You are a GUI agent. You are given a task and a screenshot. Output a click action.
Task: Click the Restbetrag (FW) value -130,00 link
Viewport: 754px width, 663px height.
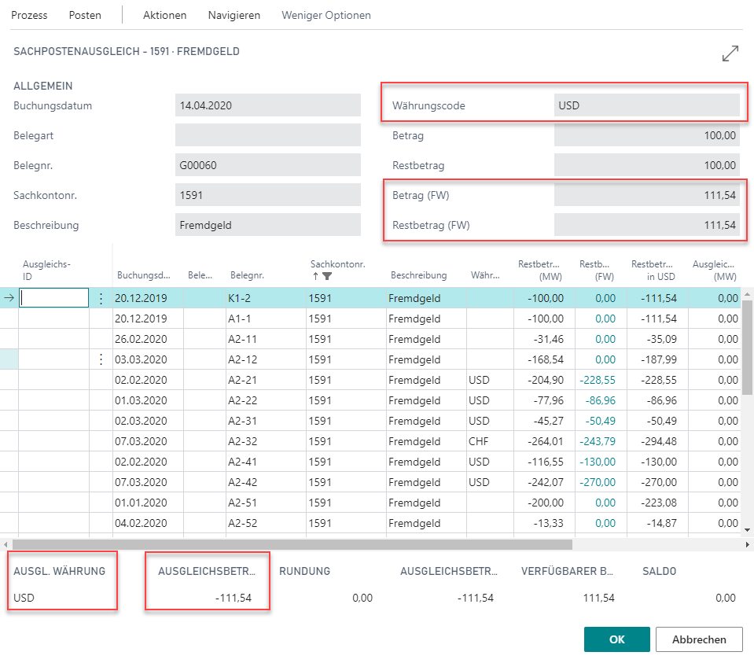tap(598, 462)
